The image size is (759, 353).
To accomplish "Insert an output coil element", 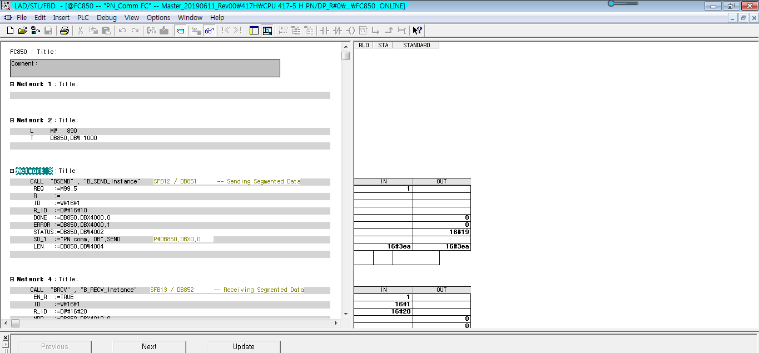I will [350, 31].
